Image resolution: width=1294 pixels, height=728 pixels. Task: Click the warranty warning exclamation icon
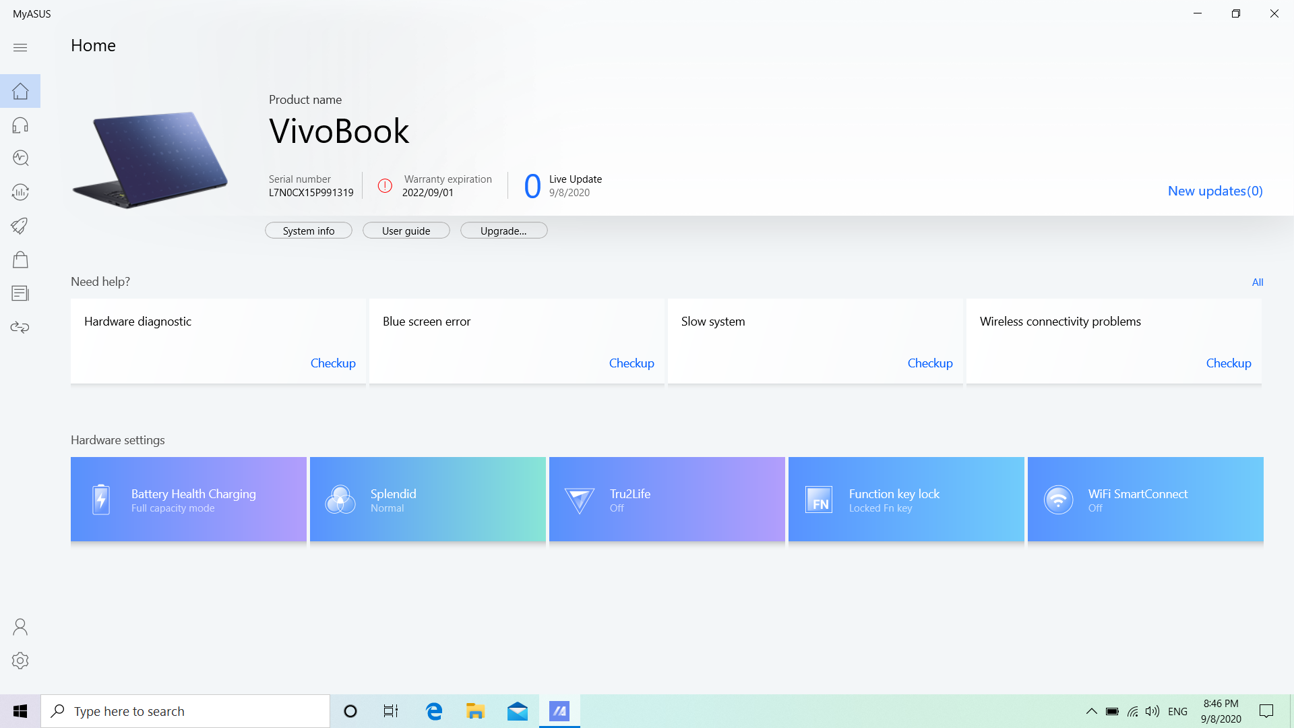385,185
